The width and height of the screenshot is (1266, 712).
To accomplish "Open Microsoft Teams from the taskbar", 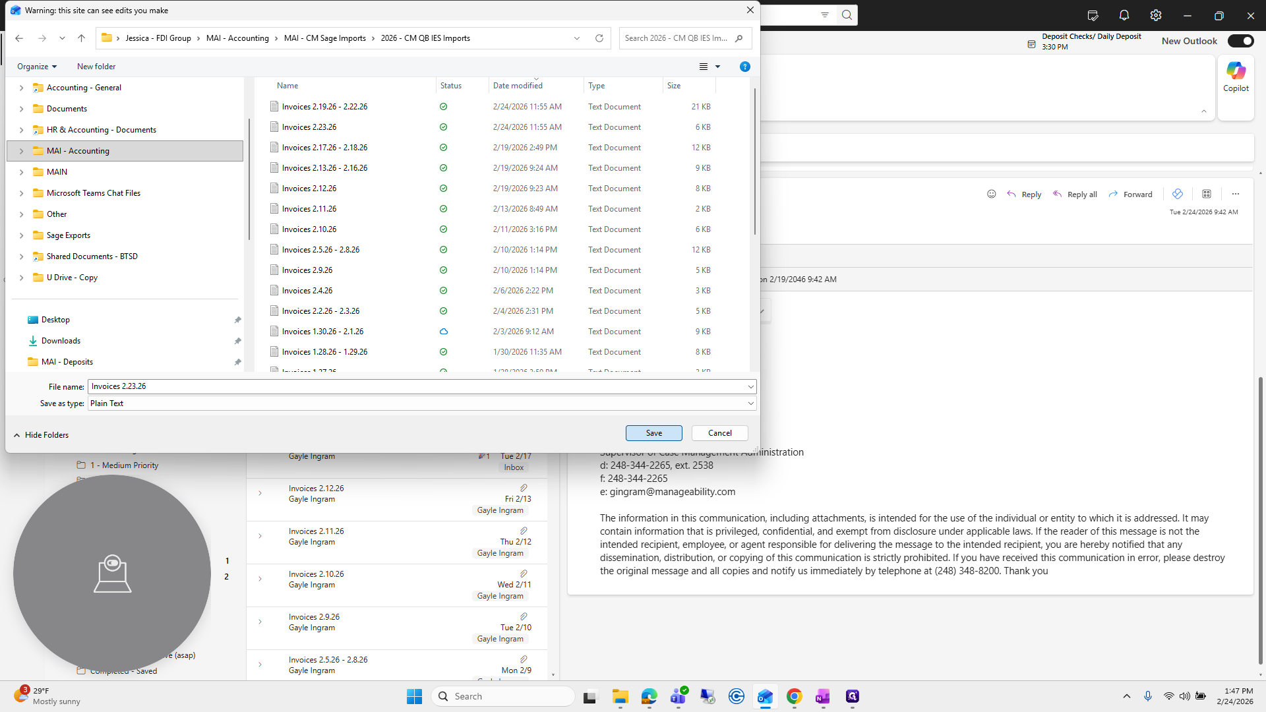I will [x=678, y=696].
